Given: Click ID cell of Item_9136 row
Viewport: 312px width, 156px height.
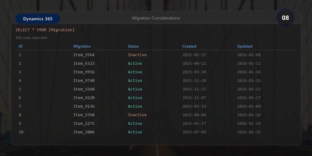Looking at the screenshot, I should coord(20,106).
